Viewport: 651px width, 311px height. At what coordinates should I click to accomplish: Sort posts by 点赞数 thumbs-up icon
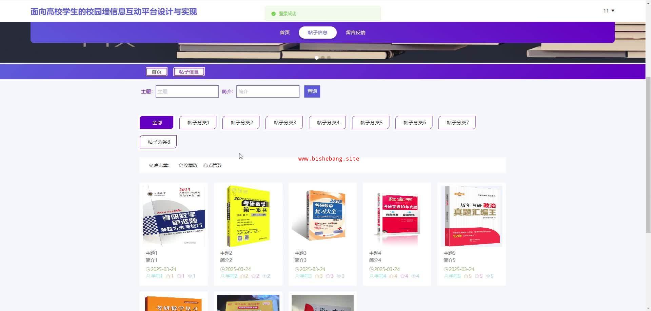205,165
